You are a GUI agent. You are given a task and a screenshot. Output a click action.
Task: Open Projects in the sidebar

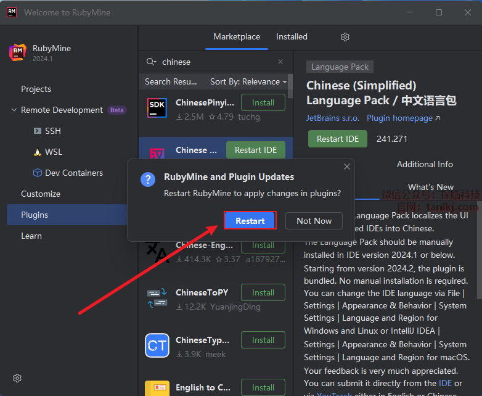tap(36, 89)
